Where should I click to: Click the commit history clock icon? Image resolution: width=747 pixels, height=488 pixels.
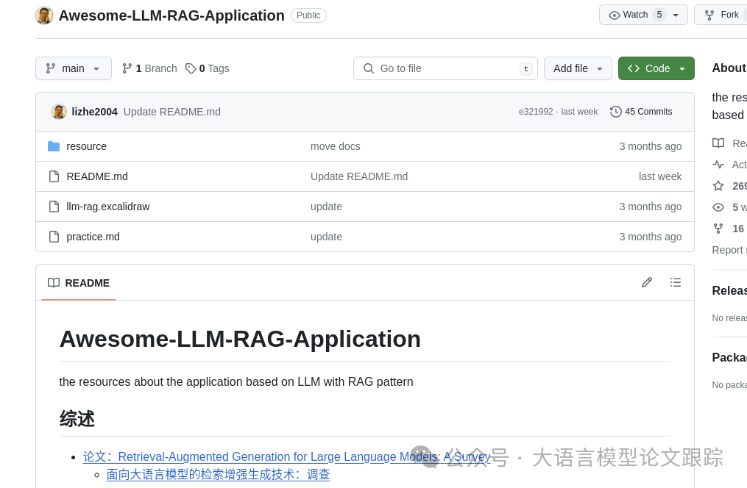[616, 112]
